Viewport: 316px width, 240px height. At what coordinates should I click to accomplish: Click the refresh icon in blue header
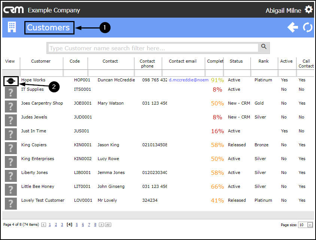pyautogui.click(x=307, y=27)
